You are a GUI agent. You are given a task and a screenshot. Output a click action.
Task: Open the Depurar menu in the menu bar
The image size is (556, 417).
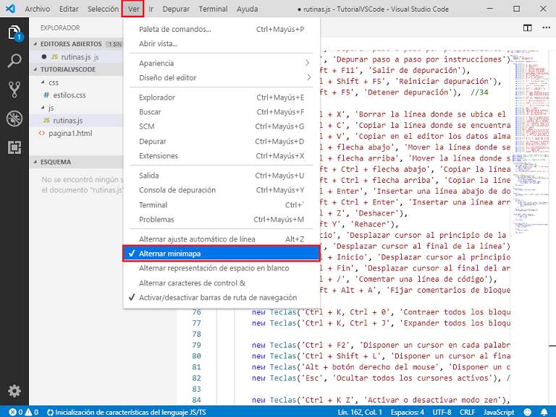click(x=176, y=9)
